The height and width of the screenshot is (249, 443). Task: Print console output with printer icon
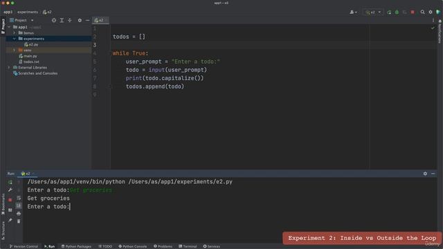click(19, 214)
